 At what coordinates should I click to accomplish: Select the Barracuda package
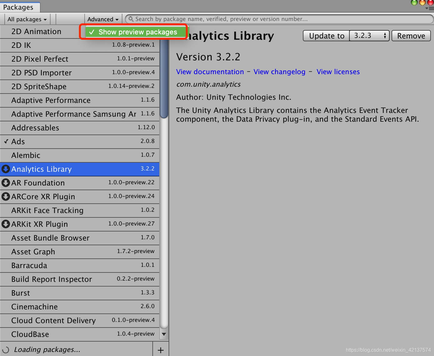(x=80, y=266)
